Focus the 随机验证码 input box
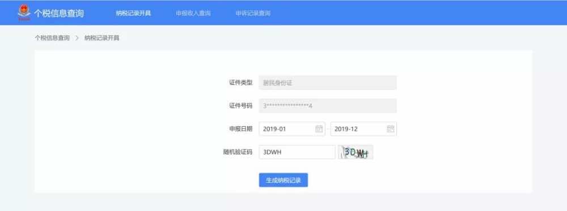This screenshot has width=567, height=211. (x=297, y=152)
